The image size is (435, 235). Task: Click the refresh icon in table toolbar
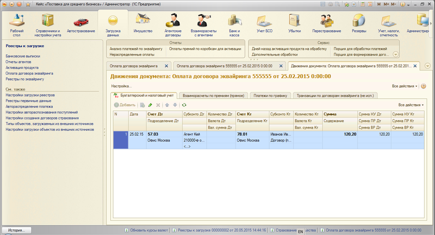click(x=184, y=105)
